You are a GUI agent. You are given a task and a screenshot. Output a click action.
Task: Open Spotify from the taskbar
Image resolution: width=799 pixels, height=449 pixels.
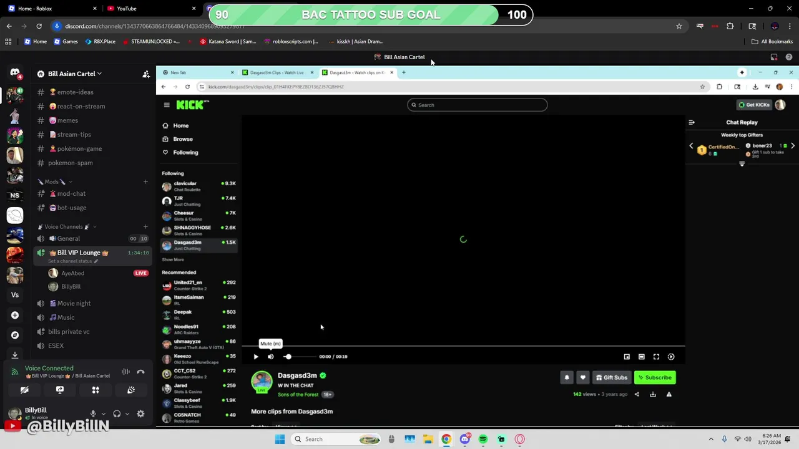(x=483, y=439)
